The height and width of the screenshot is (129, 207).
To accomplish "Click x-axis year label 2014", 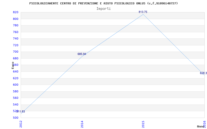I will pos(82,124).
